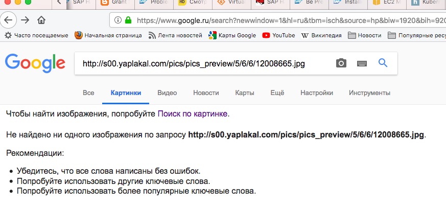Go back with the browser back arrow

[x=8, y=20]
